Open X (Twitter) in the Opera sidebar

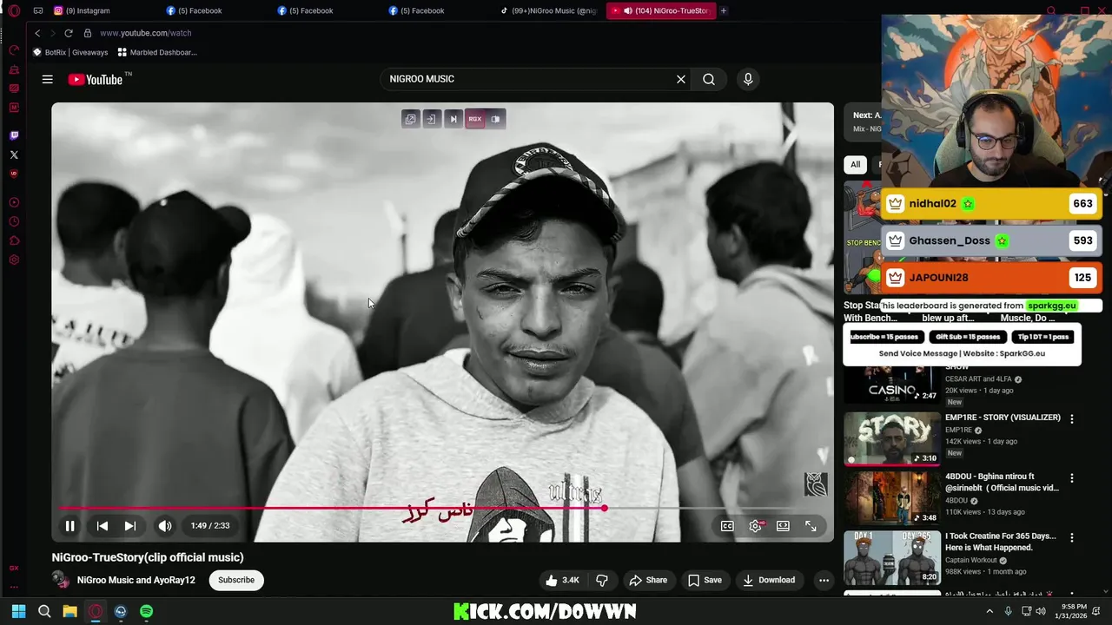point(14,155)
